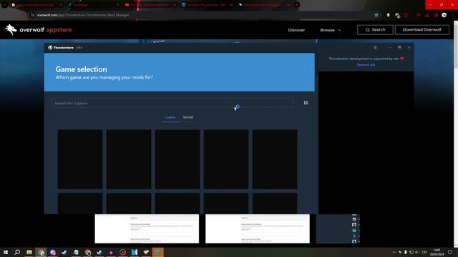Click Download Overwolf button
Image resolution: width=458 pixels, height=257 pixels.
click(422, 30)
